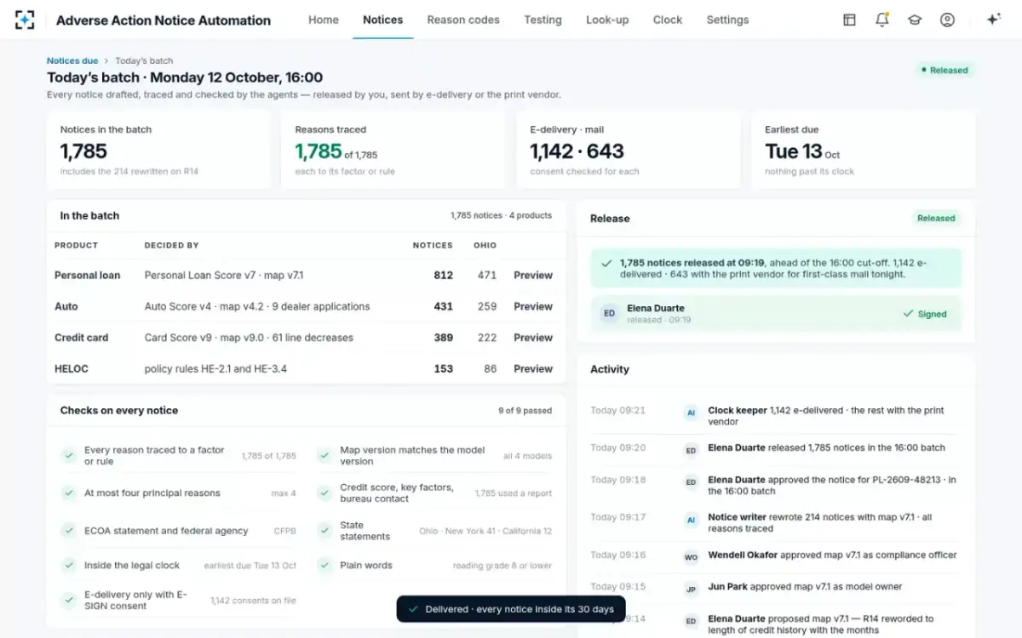1022x638 pixels.
Task: Click the 812 notices count
Action: coord(443,276)
